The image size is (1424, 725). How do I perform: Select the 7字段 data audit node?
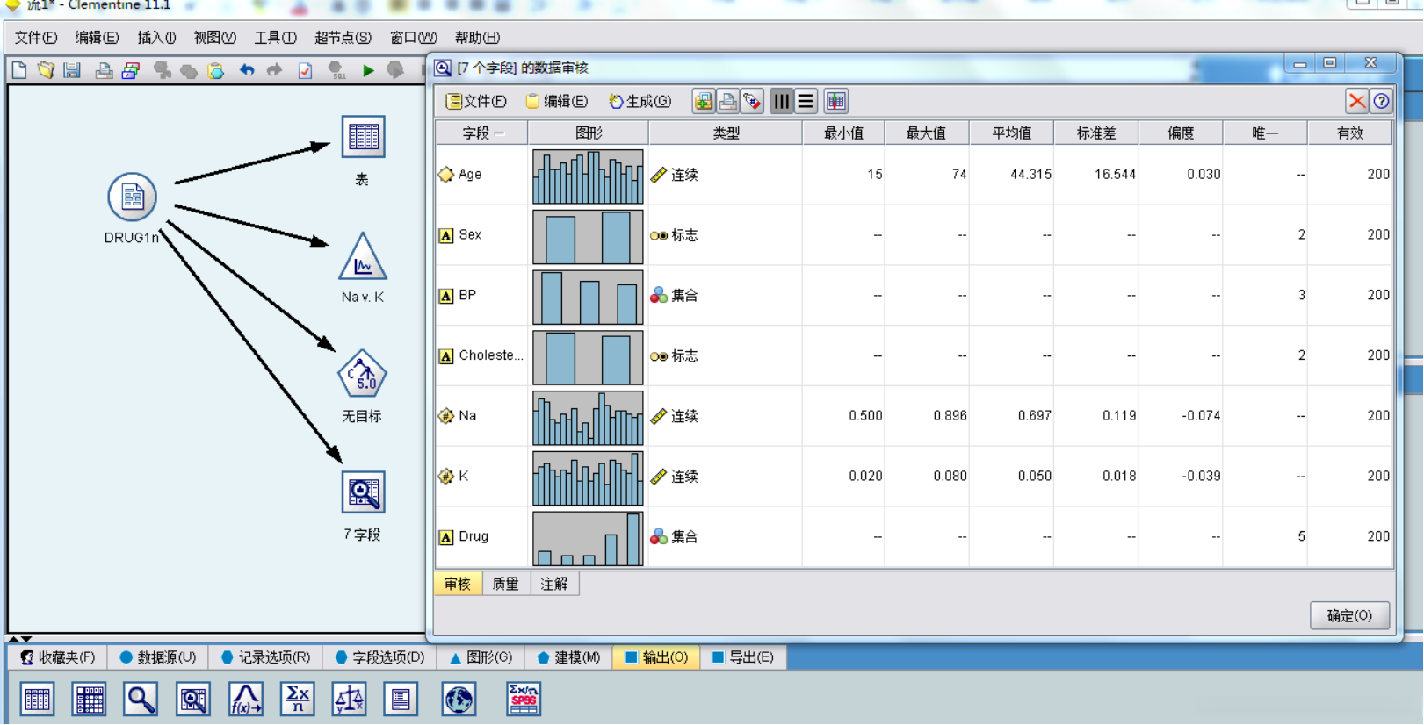pos(363,492)
